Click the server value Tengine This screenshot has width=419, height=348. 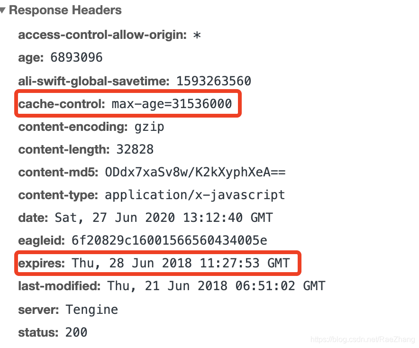91,310
